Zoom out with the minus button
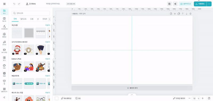 (189, 98)
